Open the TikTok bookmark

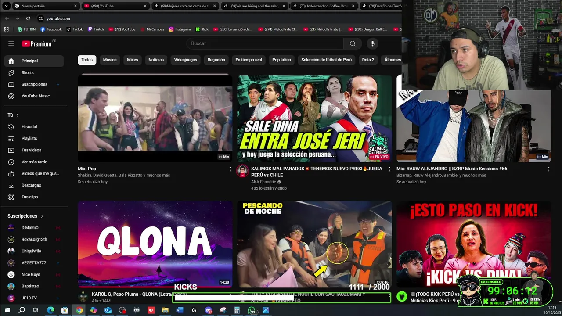tap(75, 29)
